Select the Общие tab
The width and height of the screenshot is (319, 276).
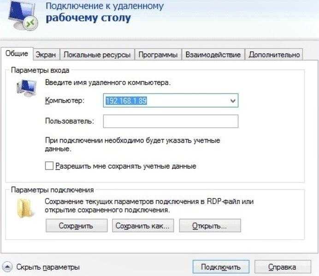pyautogui.click(x=17, y=53)
